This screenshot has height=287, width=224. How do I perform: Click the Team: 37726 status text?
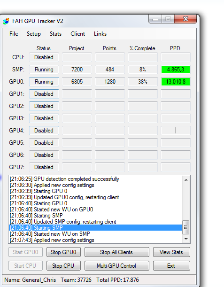click(76, 280)
